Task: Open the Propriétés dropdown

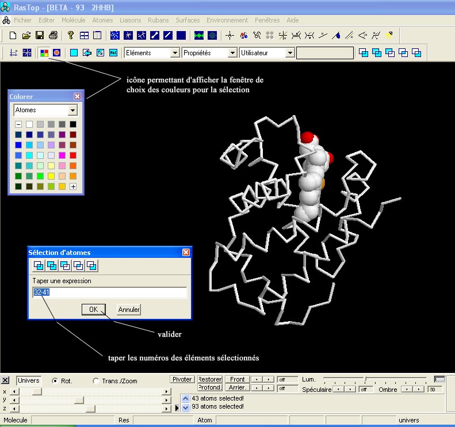Action: pos(232,53)
